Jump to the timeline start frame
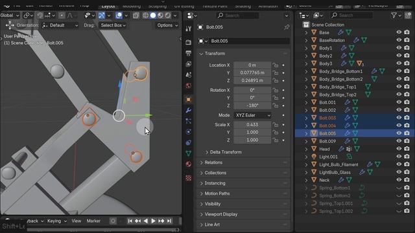This screenshot has width=415, height=233. [130, 221]
